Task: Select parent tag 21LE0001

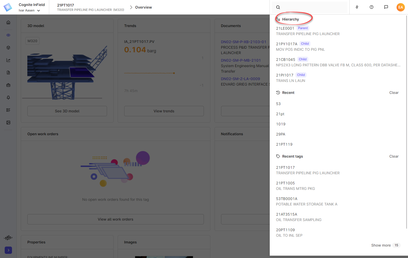Action: (x=338, y=31)
